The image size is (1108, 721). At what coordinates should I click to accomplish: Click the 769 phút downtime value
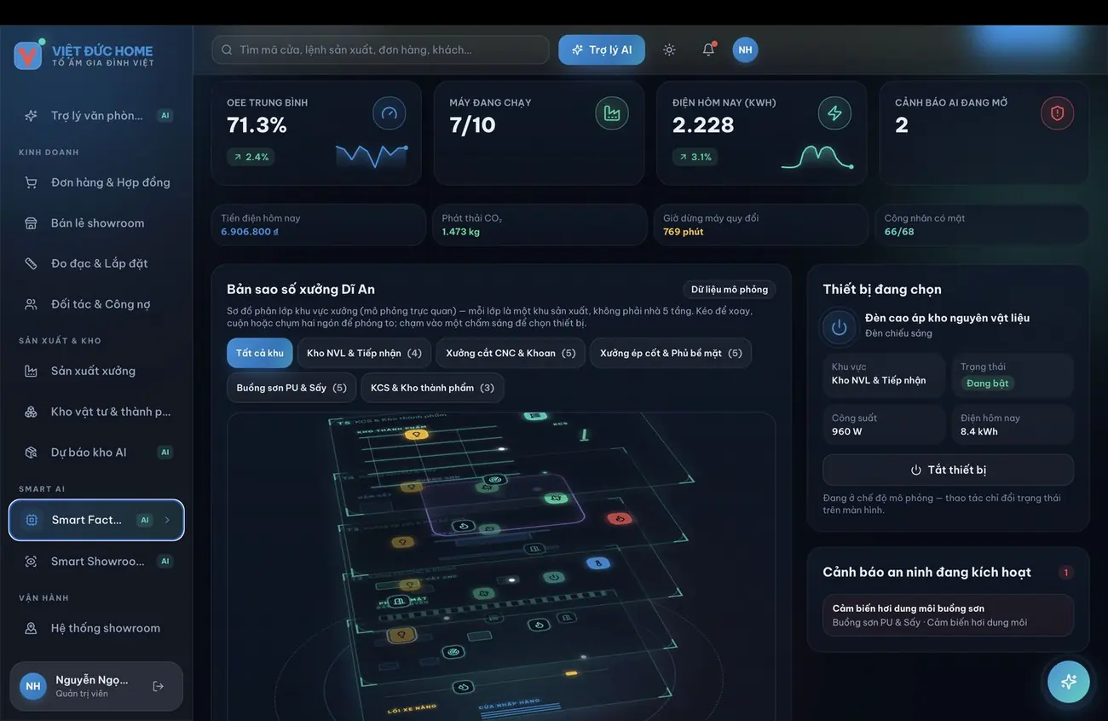coord(684,232)
